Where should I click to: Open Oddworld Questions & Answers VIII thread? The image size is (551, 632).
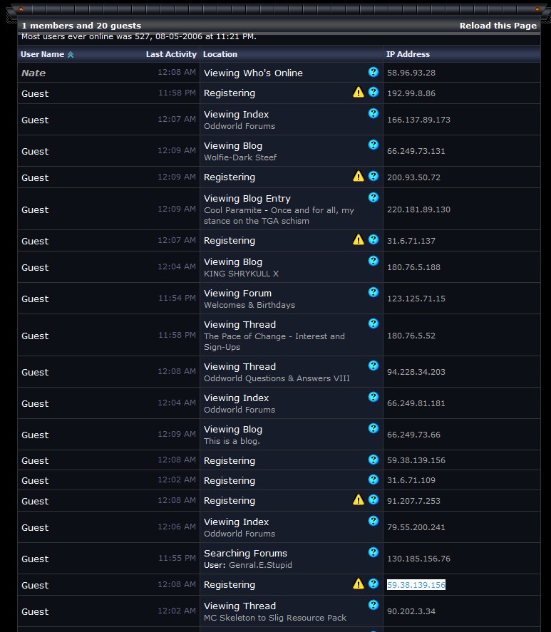click(277, 378)
